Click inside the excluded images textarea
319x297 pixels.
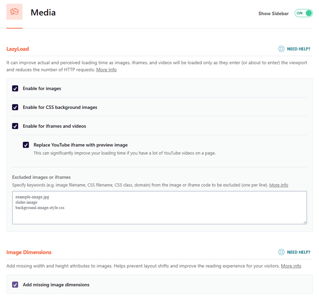coord(159,207)
